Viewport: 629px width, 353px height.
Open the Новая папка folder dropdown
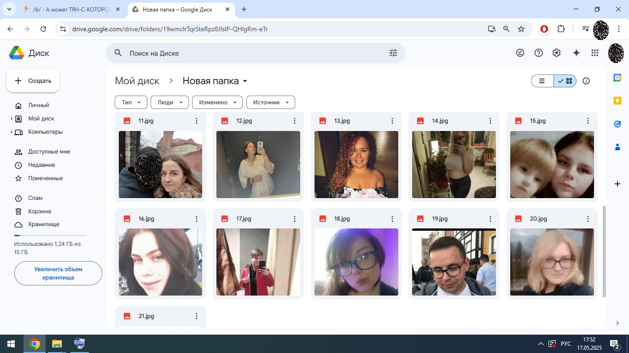215,81
